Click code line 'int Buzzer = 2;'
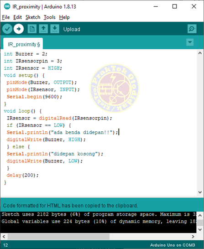Image resolution: width=204 pixels, height=249 pixels. point(26,54)
